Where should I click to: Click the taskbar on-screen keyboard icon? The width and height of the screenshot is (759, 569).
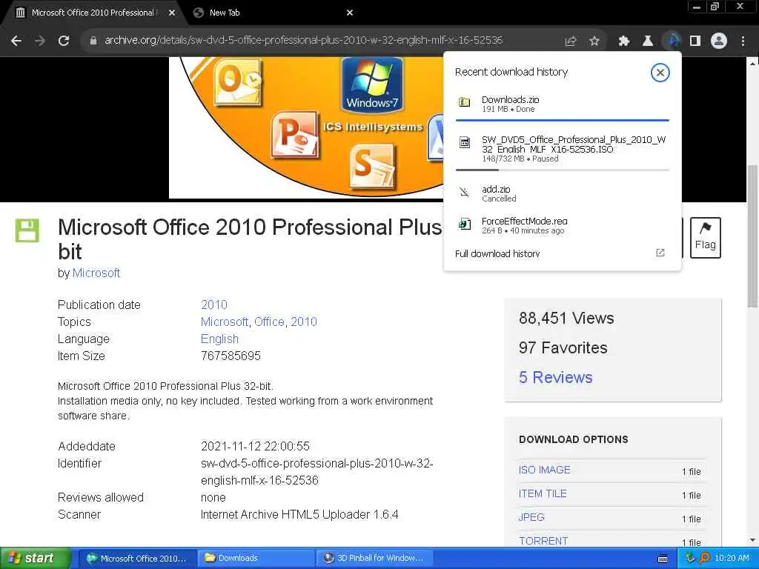tap(663, 559)
